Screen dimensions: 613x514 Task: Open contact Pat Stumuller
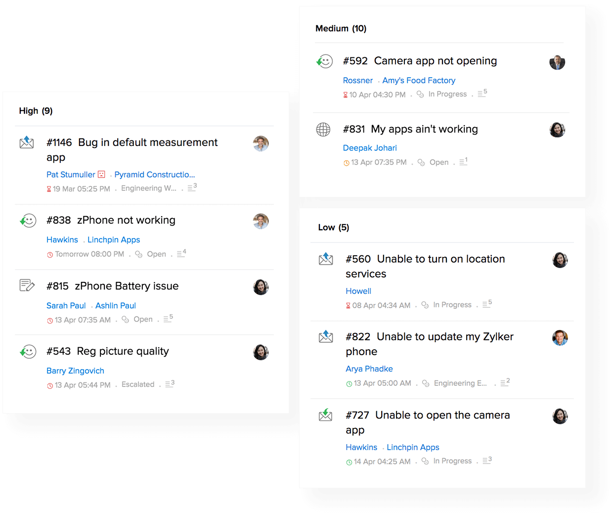click(x=71, y=175)
